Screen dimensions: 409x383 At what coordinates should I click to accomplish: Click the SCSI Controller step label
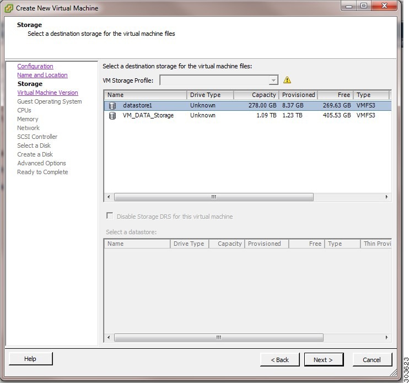click(37, 137)
